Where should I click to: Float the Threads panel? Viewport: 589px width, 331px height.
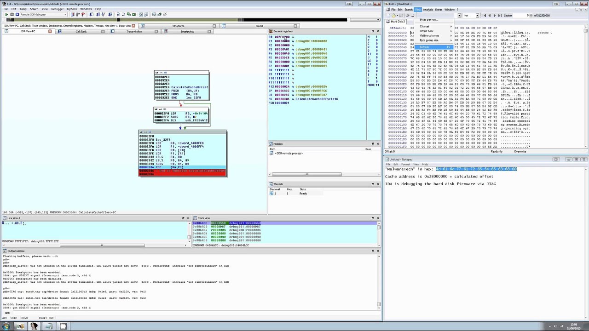coord(373,184)
